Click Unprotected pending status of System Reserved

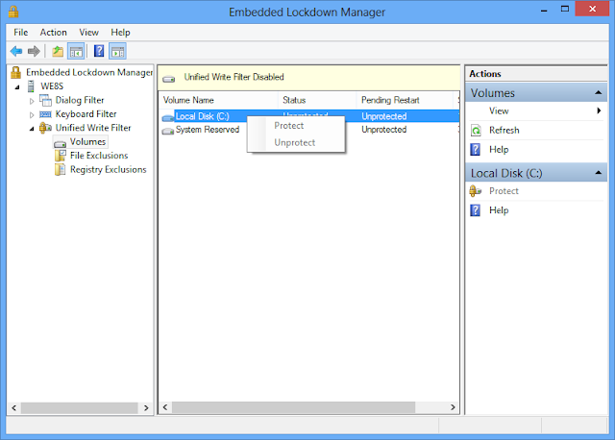pyautogui.click(x=384, y=130)
